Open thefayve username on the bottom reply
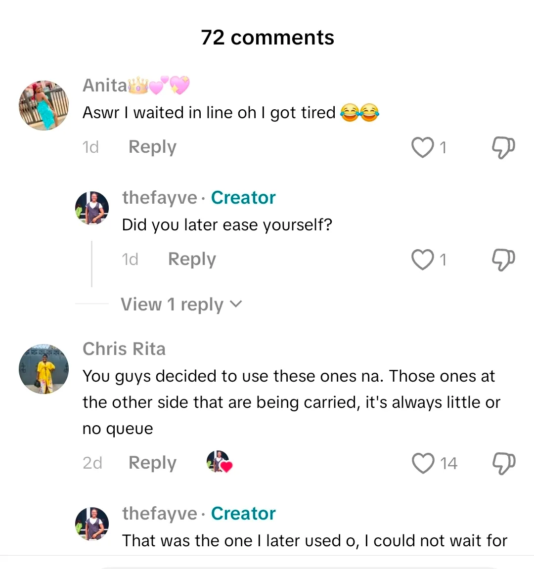Viewport: 534px width, 569px height. [160, 514]
